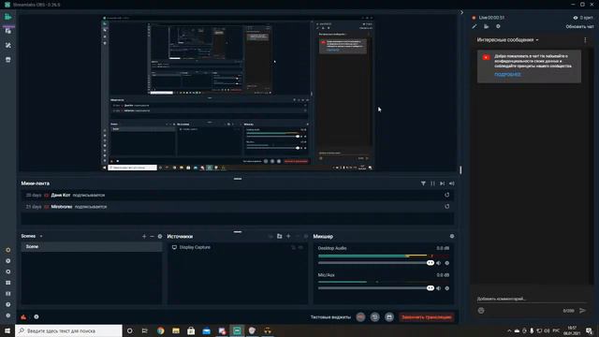Open scene transitions gear in the Scenes panel
The width and height of the screenshot is (599, 337).
point(160,237)
